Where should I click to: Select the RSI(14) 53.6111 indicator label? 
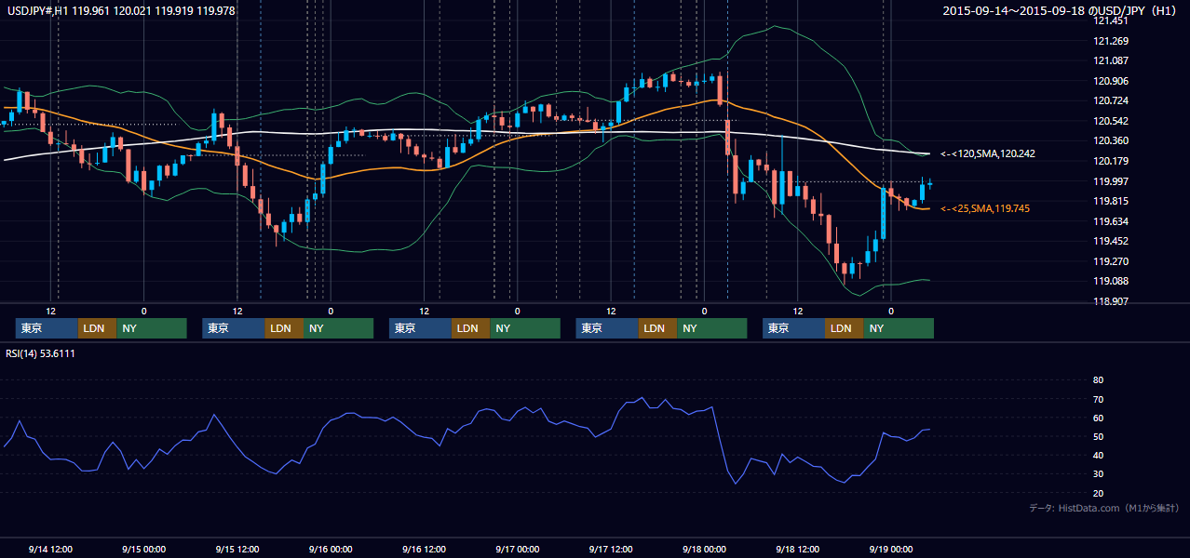[x=41, y=353]
